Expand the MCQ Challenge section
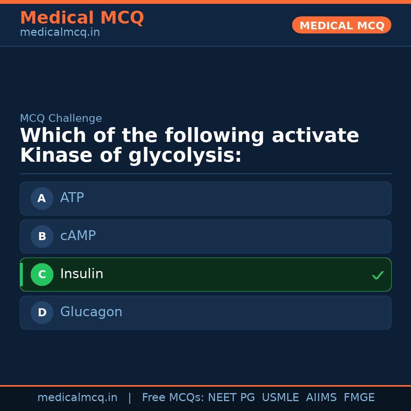The height and width of the screenshot is (411, 411). pos(61,118)
